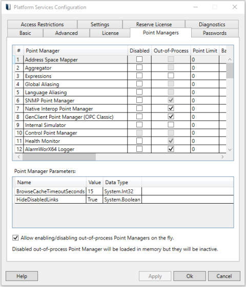The height and width of the screenshot is (287, 246).
Task: Tick Disabled checkbox for Native Interop Point Manager
Action: (x=139, y=108)
